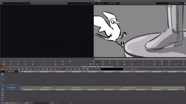This screenshot has height=104, width=186.
Task: Open the source clip name dropdown menu
Action: pos(16,3)
